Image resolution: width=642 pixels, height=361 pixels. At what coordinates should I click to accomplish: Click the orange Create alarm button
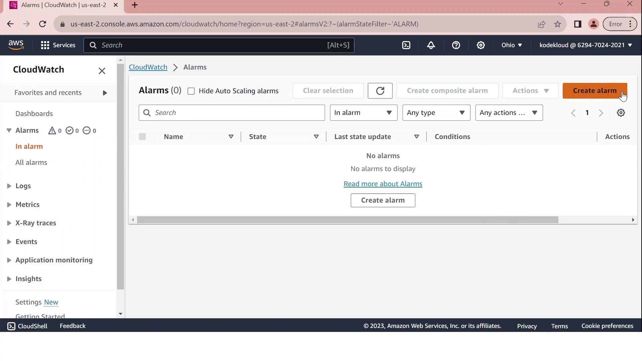[x=594, y=91]
